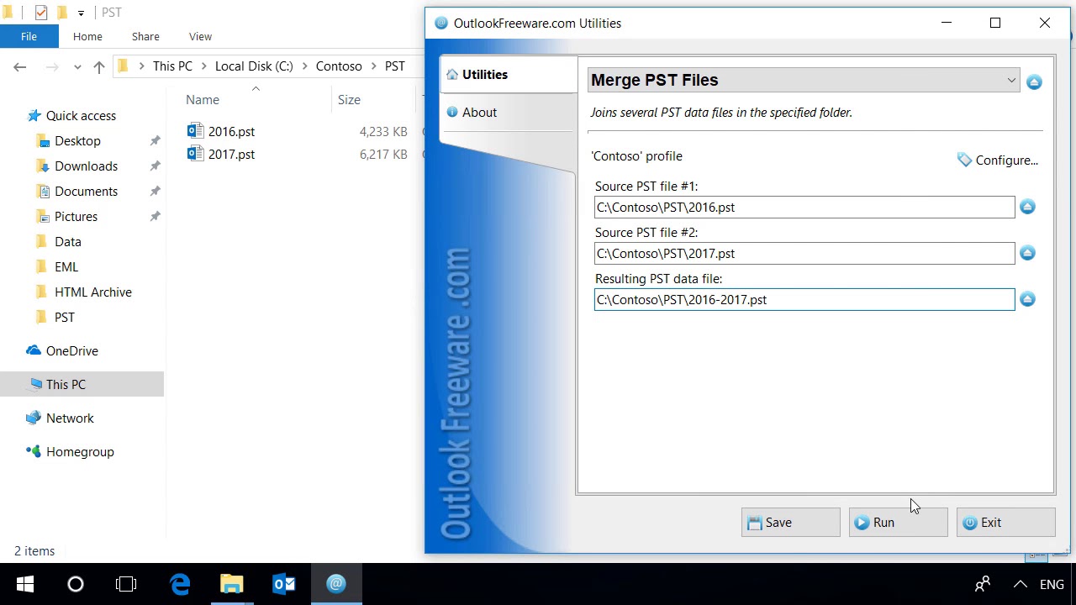The height and width of the screenshot is (605, 1076).
Task: Switch to OutlookFreeware app on taskbar
Action: [336, 584]
